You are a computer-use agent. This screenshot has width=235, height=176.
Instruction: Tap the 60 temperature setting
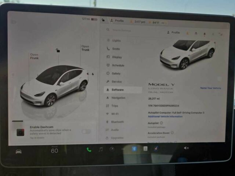tap(54, 150)
